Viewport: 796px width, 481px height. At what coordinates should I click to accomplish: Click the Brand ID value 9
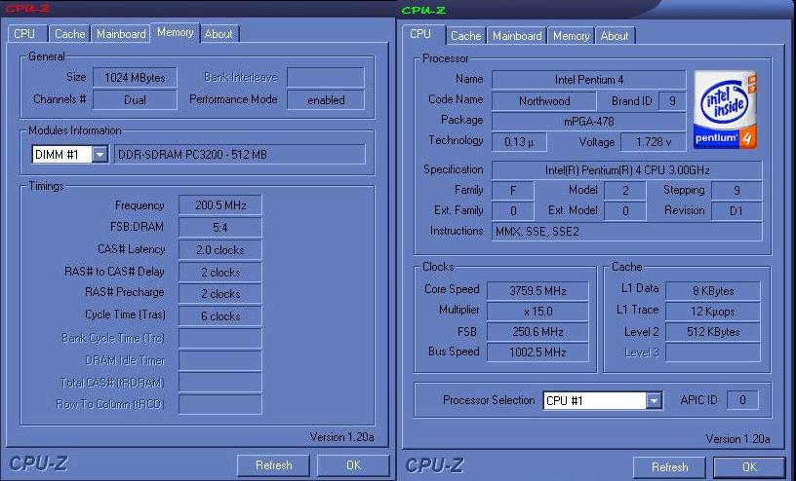672,101
